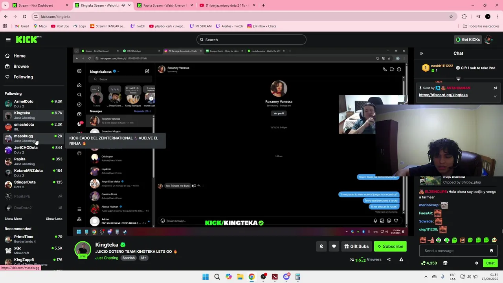Click the green Chat send button

pyautogui.click(x=490, y=263)
